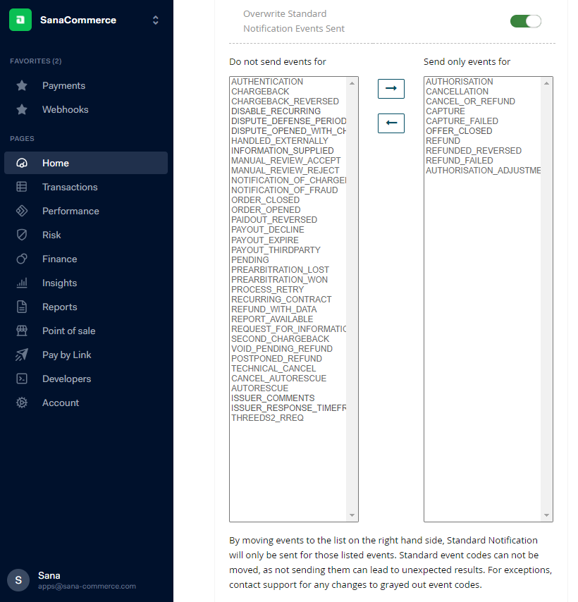Open the Account menu label
Image resolution: width=578 pixels, height=602 pixels.
click(61, 403)
